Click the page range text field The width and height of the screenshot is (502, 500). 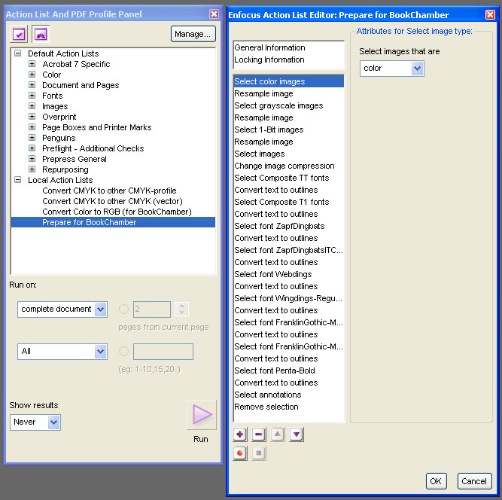163,352
